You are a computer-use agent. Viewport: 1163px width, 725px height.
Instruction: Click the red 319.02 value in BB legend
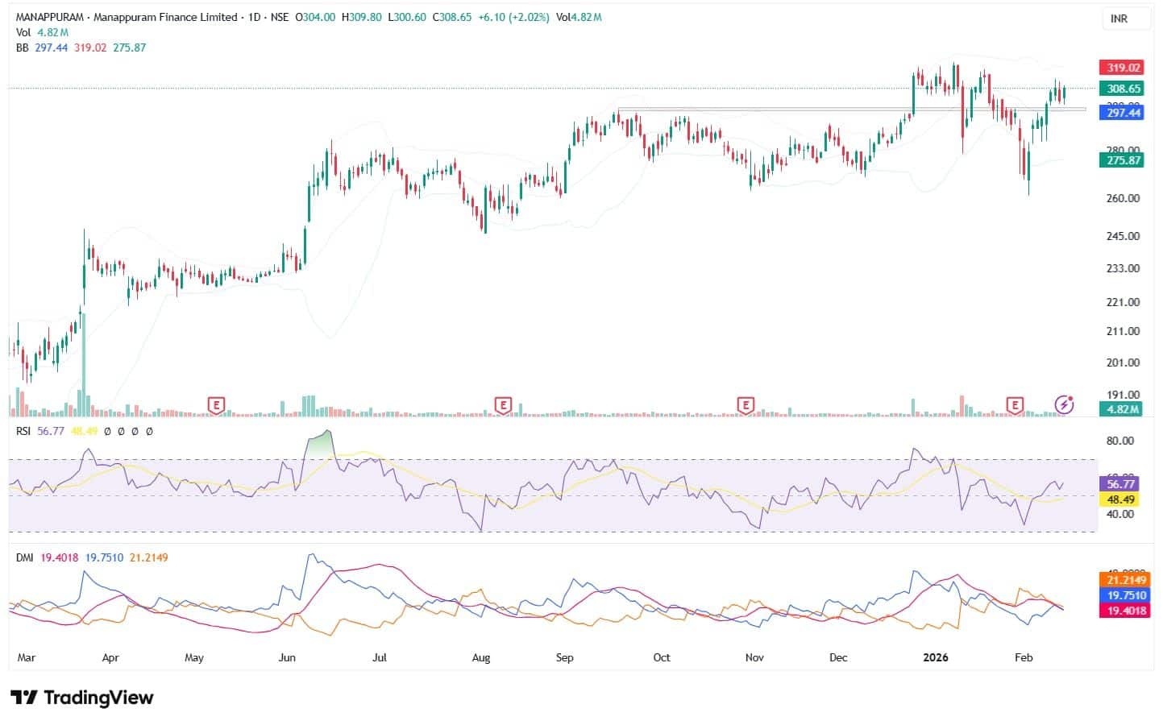coord(90,48)
